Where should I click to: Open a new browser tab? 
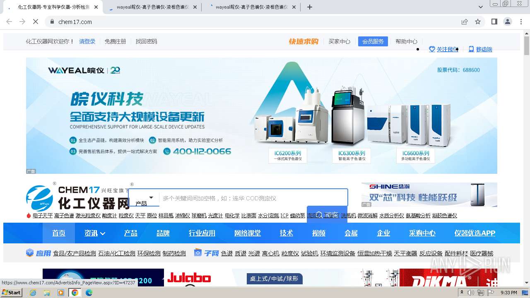[x=310, y=7]
